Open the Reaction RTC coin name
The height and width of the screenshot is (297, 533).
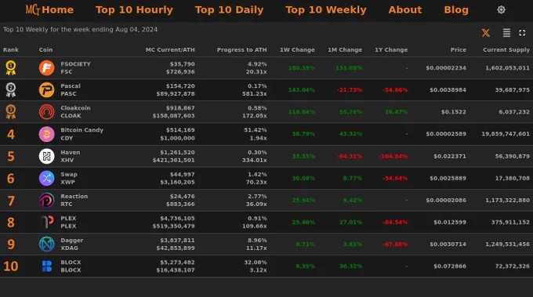pos(74,200)
